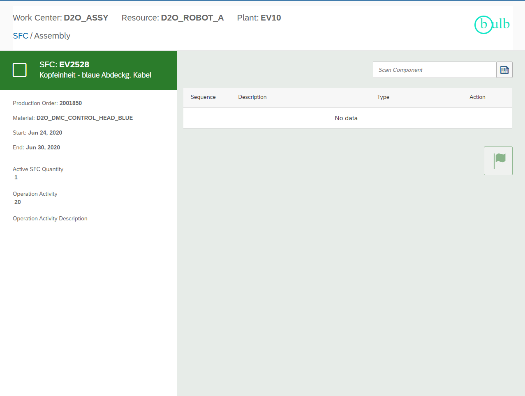Click the No data table row

(x=346, y=118)
